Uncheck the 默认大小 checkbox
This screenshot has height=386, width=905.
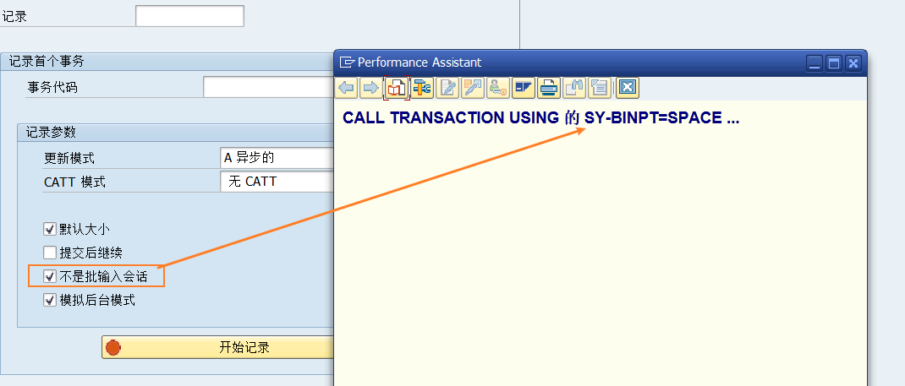[x=50, y=229]
